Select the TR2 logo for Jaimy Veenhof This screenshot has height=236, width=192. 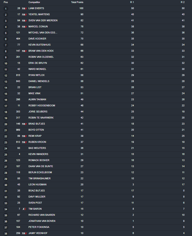(x=24, y=233)
